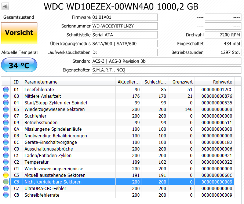Click the Schnittstelle field Serial ATA
The height and width of the screenshot is (204, 244).
pos(125,35)
